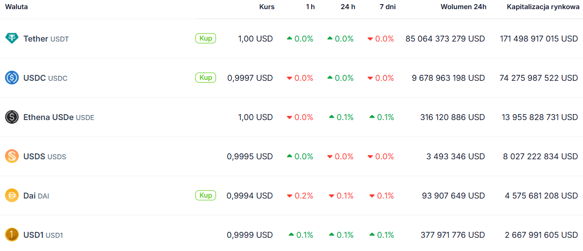Click Kup button in Dai row
The image size is (583, 251).
(205, 195)
